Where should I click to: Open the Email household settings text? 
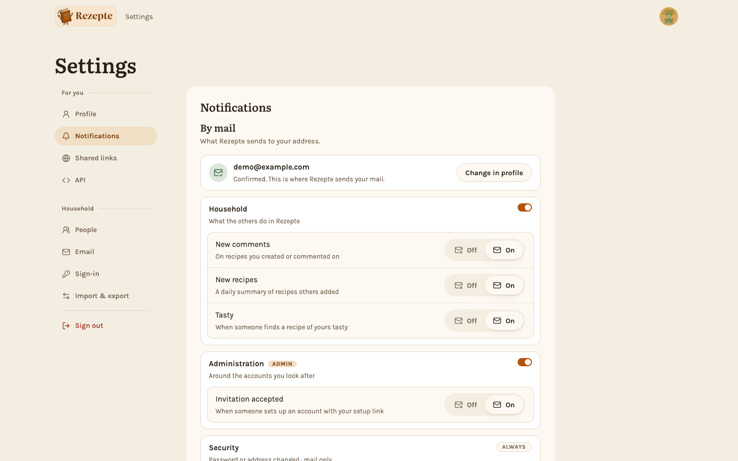pos(85,252)
